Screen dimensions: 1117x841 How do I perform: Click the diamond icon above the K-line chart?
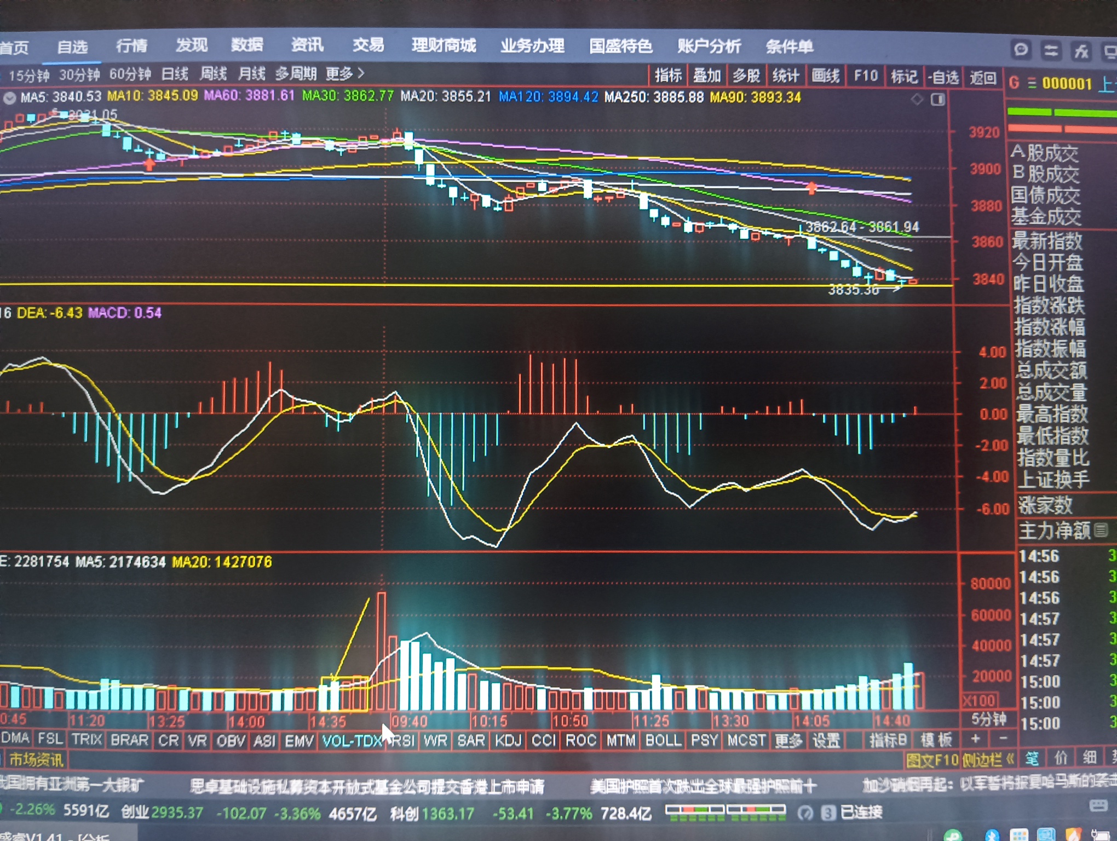(x=917, y=99)
